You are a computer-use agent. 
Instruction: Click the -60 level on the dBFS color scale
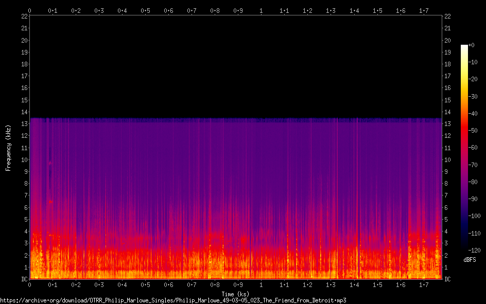[464, 148]
